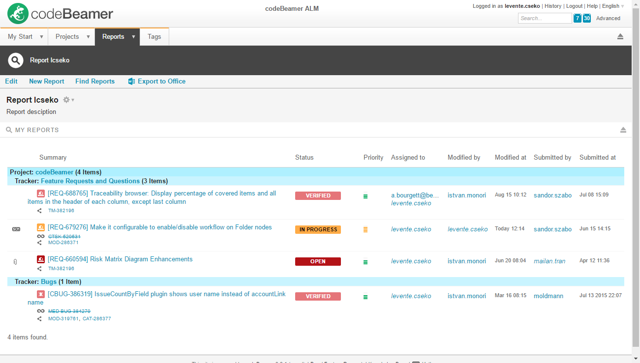Open the Projects dropdown arrow
640x363 pixels.
coord(89,37)
